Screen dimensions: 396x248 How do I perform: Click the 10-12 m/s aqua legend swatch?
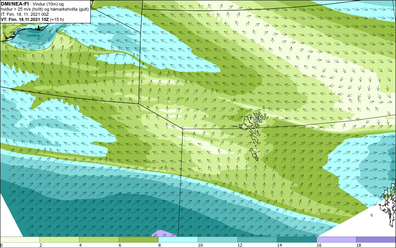pos(218,239)
